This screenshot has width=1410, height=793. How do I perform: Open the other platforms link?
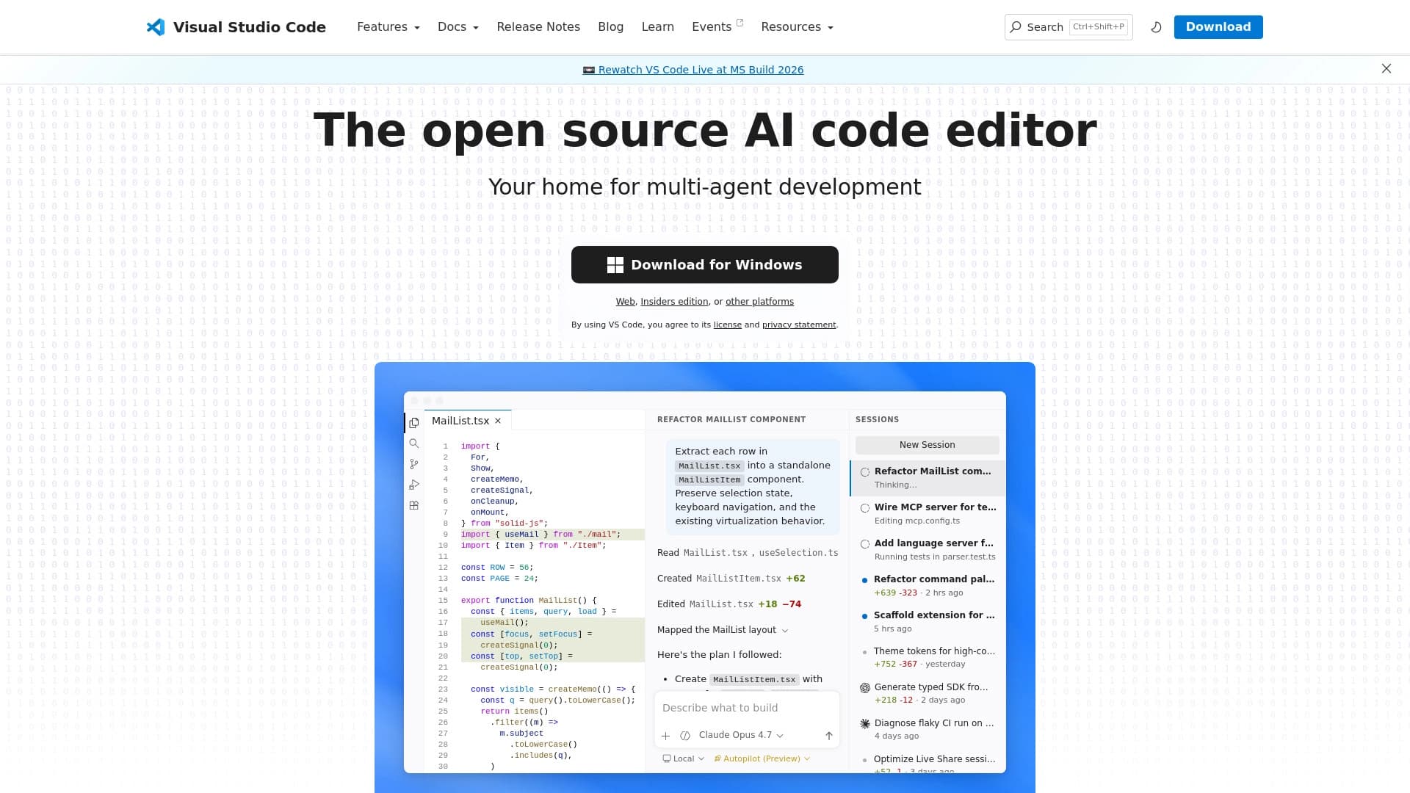(x=759, y=302)
